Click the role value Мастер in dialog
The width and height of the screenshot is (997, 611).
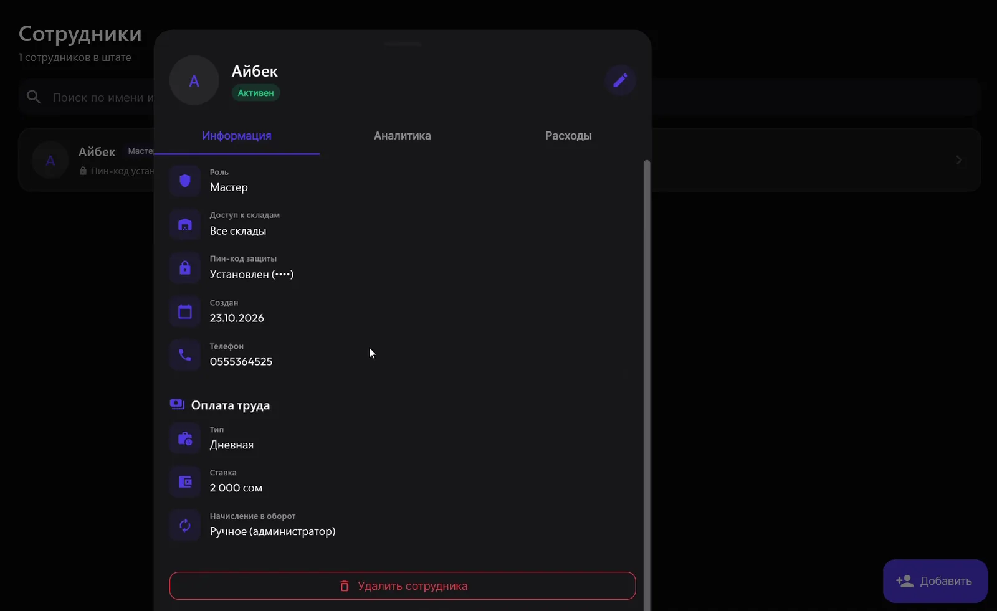(229, 187)
